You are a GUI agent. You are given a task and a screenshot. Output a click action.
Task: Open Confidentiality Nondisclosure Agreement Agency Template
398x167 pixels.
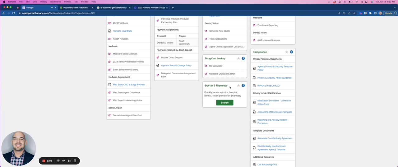pyautogui.click(x=271, y=148)
